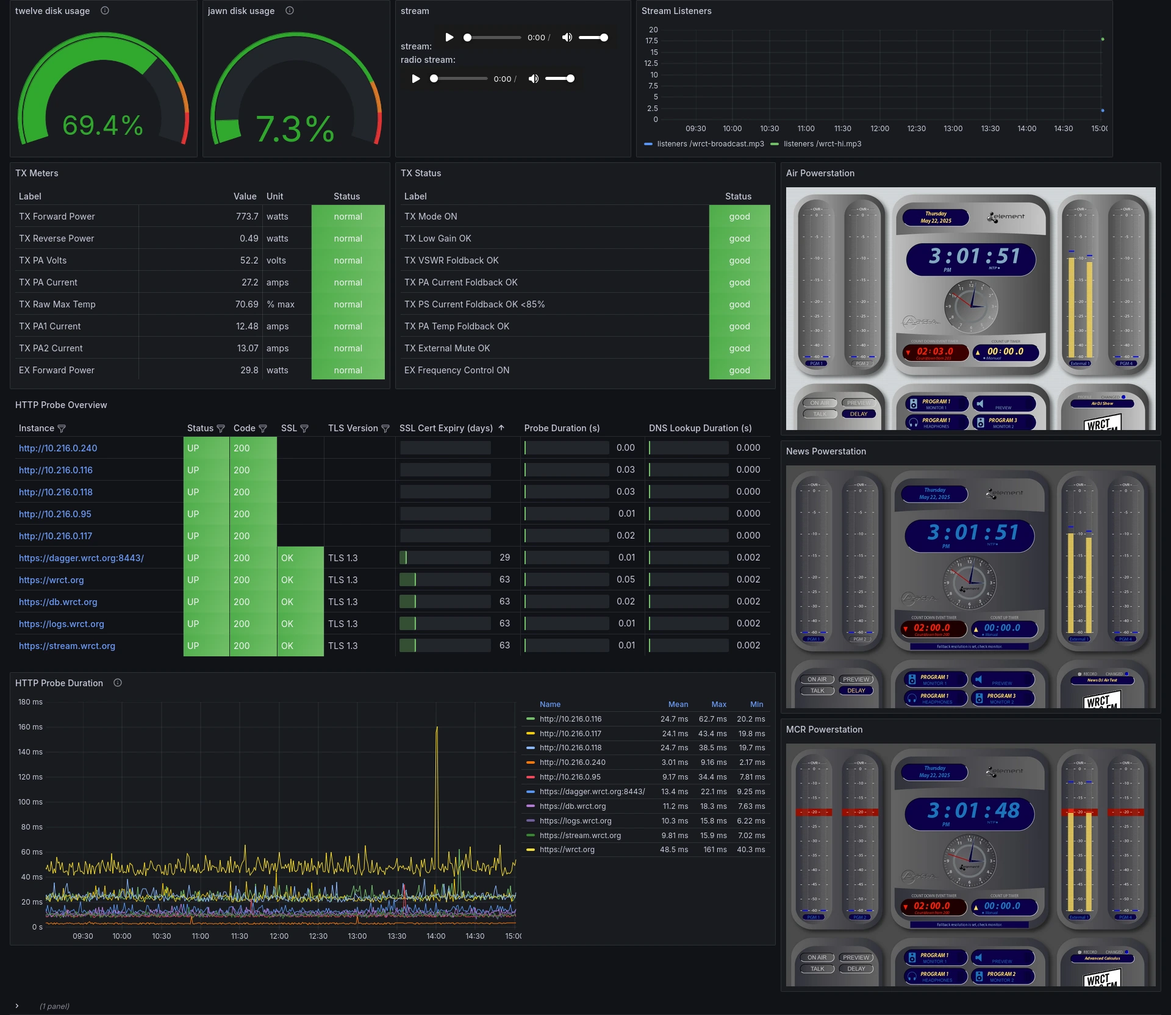Click top stream seek bar
Image resolution: width=1171 pixels, height=1015 pixels.
(492, 37)
